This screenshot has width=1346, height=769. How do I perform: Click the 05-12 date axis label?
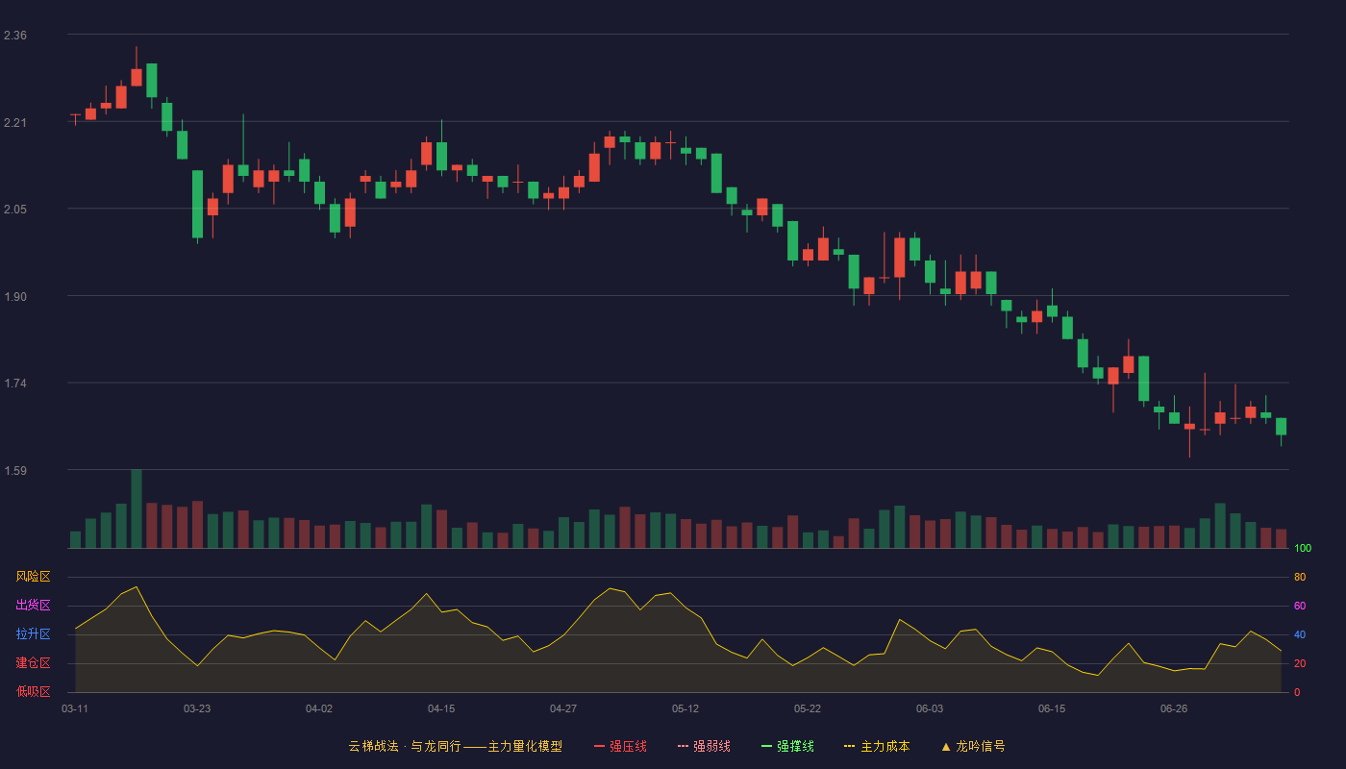tap(685, 708)
